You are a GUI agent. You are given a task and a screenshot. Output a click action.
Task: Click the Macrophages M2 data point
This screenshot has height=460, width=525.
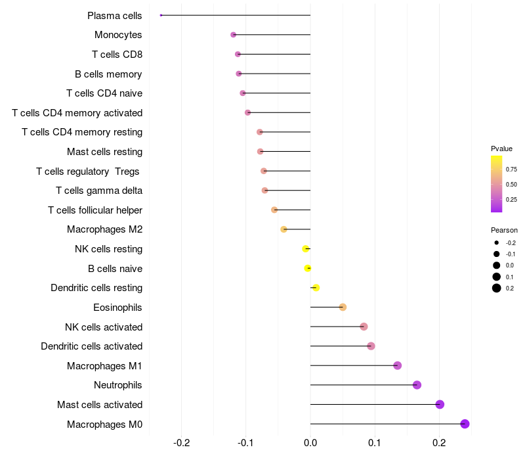click(283, 229)
